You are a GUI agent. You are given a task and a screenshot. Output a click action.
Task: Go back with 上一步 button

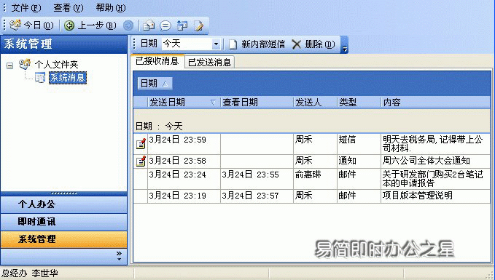(90, 25)
